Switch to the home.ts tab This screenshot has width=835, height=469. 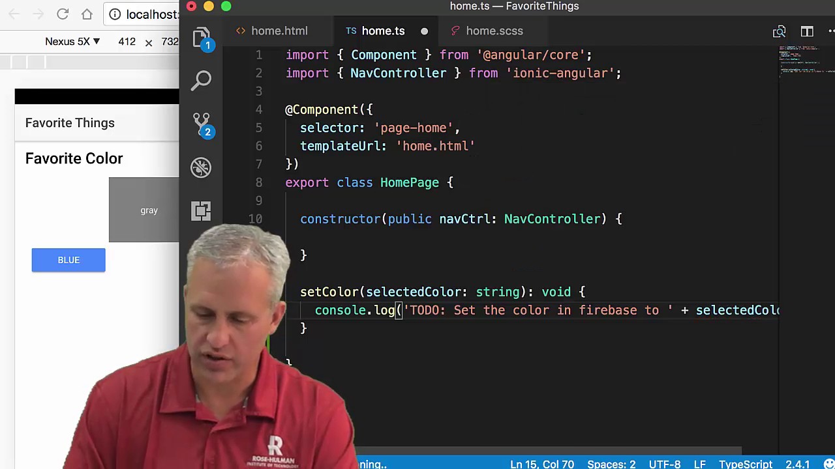383,31
